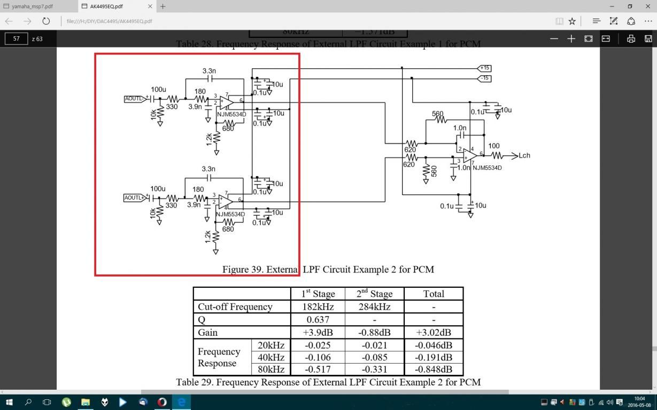Click the '-0.88dB' gain cell
657x410 pixels.
374,332
